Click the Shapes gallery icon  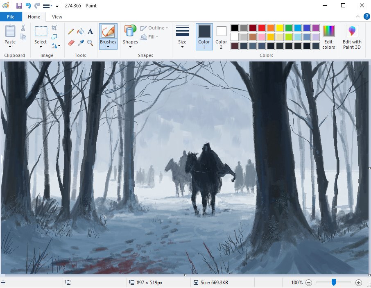click(x=130, y=31)
